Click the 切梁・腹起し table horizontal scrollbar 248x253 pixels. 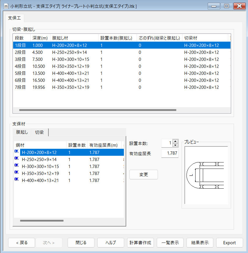98,110
